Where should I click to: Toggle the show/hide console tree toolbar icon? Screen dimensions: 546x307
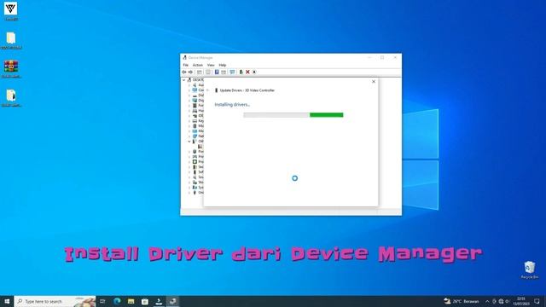tap(199, 72)
